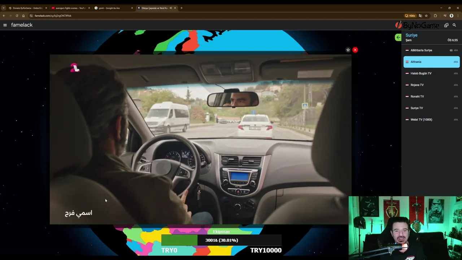Open the media control icon in toolbar

click(445, 16)
